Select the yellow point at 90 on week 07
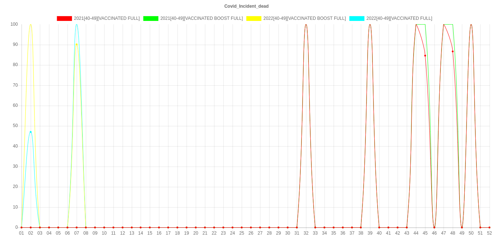 point(76,44)
